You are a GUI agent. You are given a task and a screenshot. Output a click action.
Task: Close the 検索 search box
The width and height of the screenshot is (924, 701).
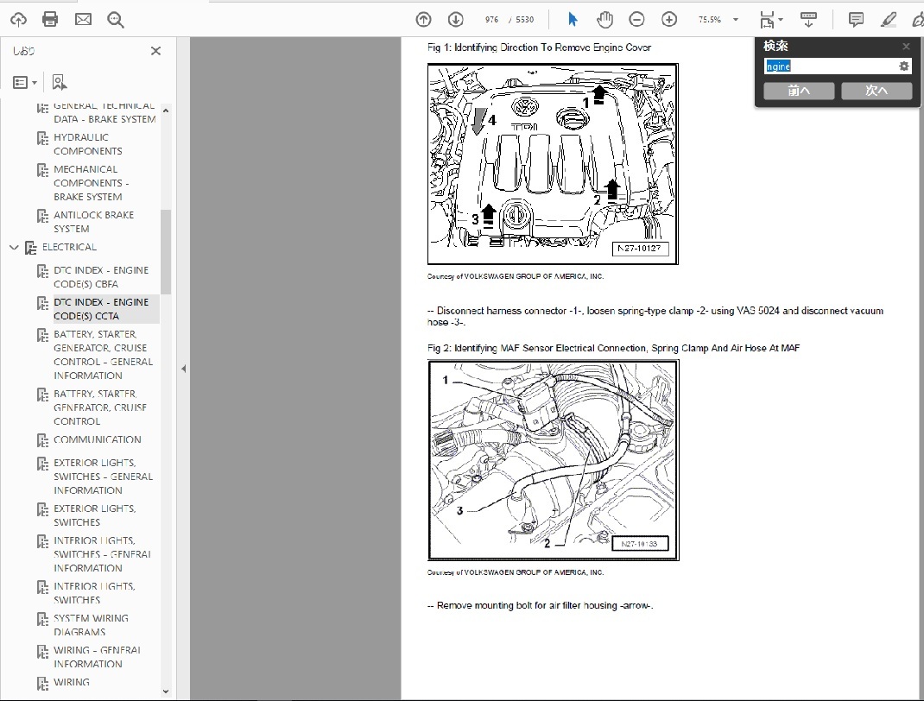[907, 46]
